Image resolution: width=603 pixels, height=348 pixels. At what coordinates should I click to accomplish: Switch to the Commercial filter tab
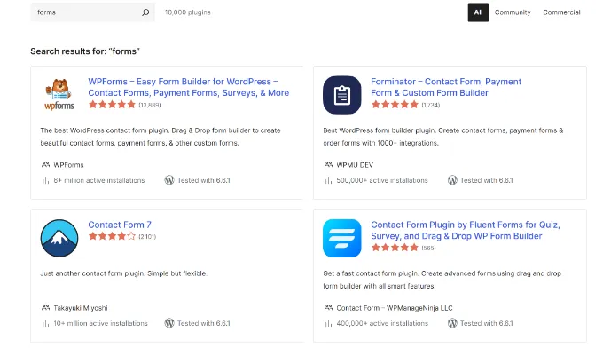pos(561,12)
